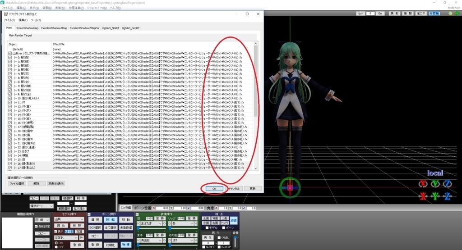
Task: Uncheck the '11: 体' row checkbox
Action: [x=10, y=102]
